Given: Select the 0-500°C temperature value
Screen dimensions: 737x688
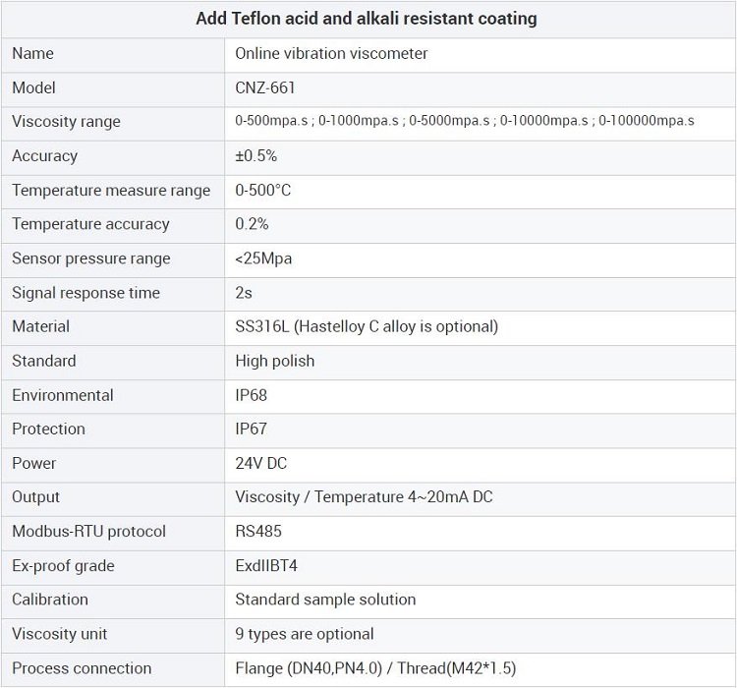Looking at the screenshot, I should pyautogui.click(x=263, y=191).
